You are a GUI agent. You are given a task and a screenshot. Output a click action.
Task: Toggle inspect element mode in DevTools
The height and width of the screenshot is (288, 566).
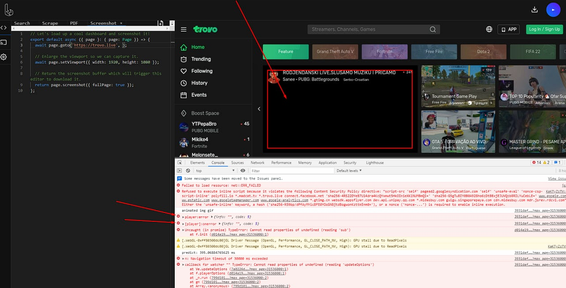(x=180, y=162)
